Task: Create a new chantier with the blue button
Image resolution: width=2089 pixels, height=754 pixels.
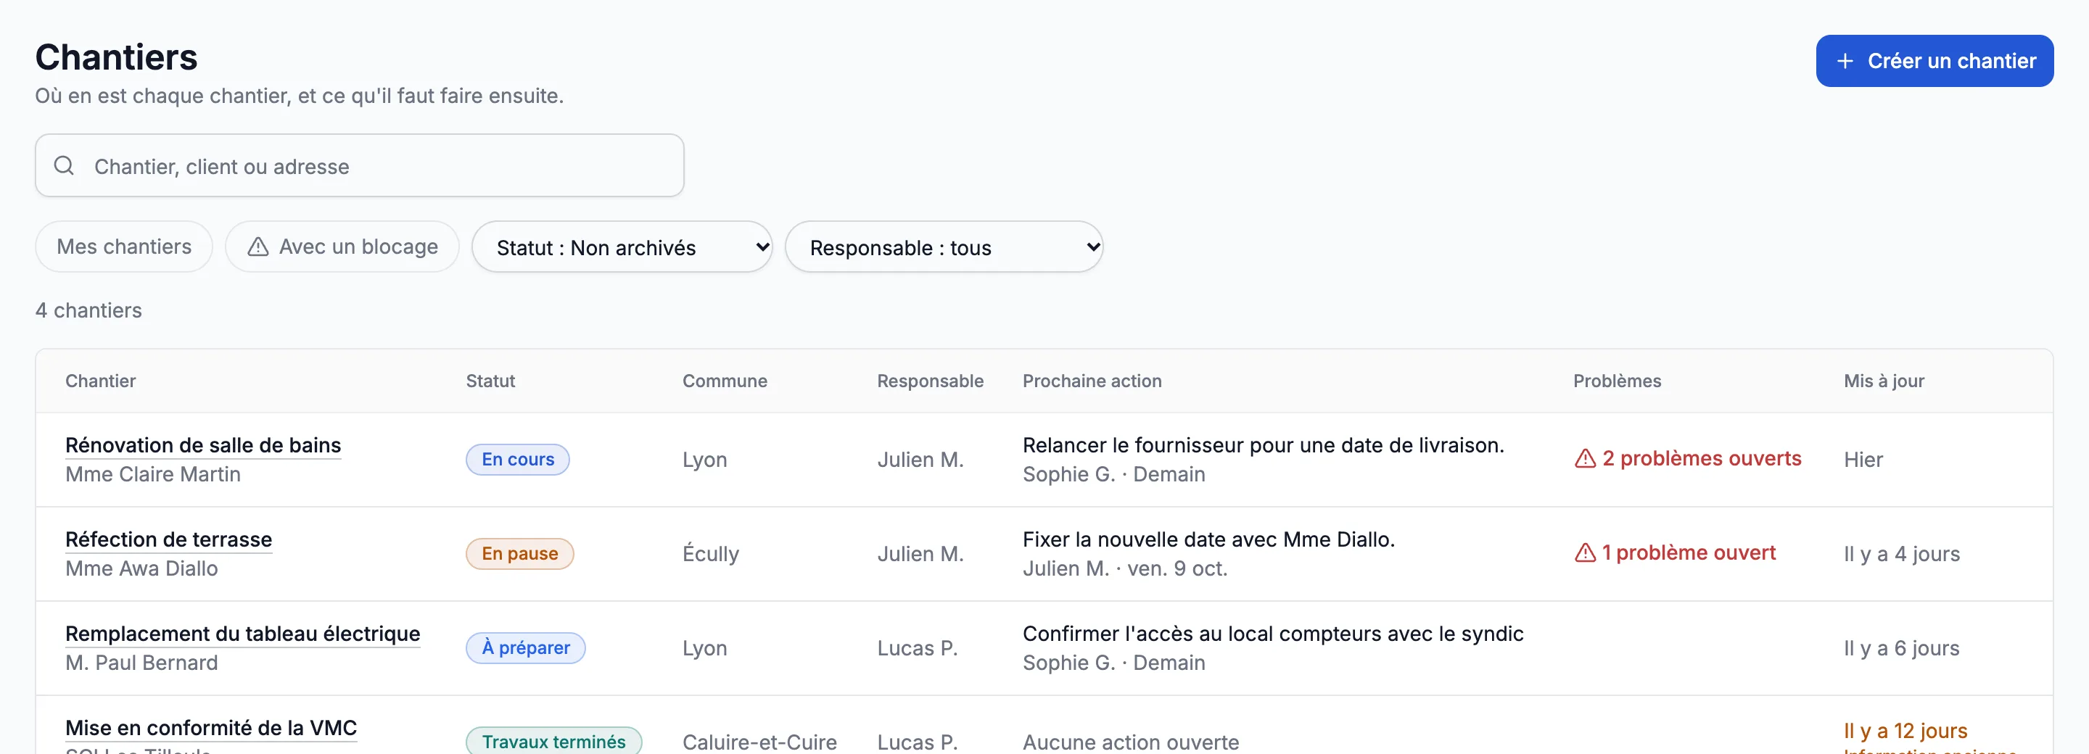Action: tap(1934, 61)
